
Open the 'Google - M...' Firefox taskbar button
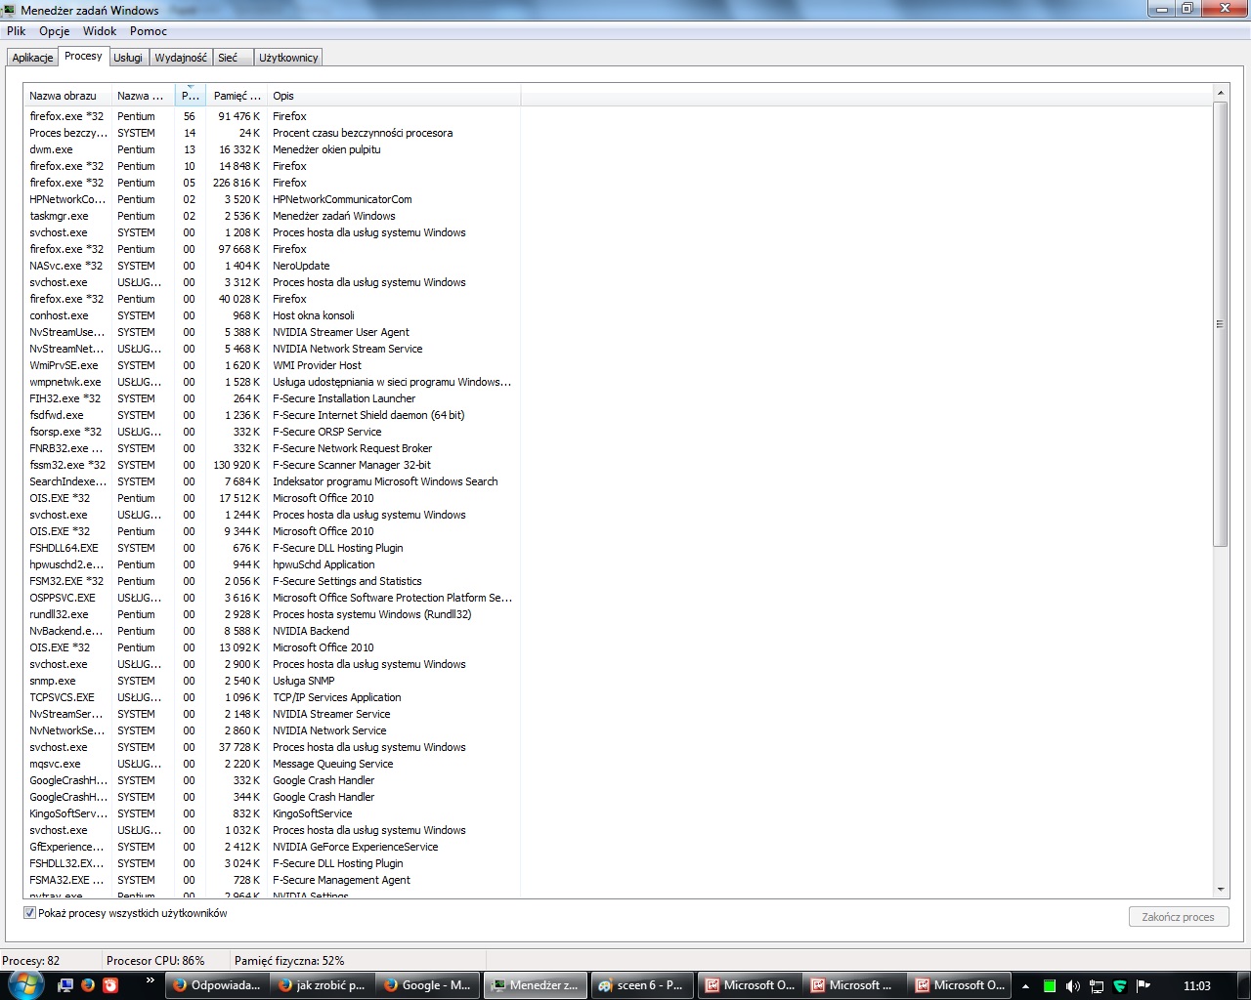pos(427,985)
